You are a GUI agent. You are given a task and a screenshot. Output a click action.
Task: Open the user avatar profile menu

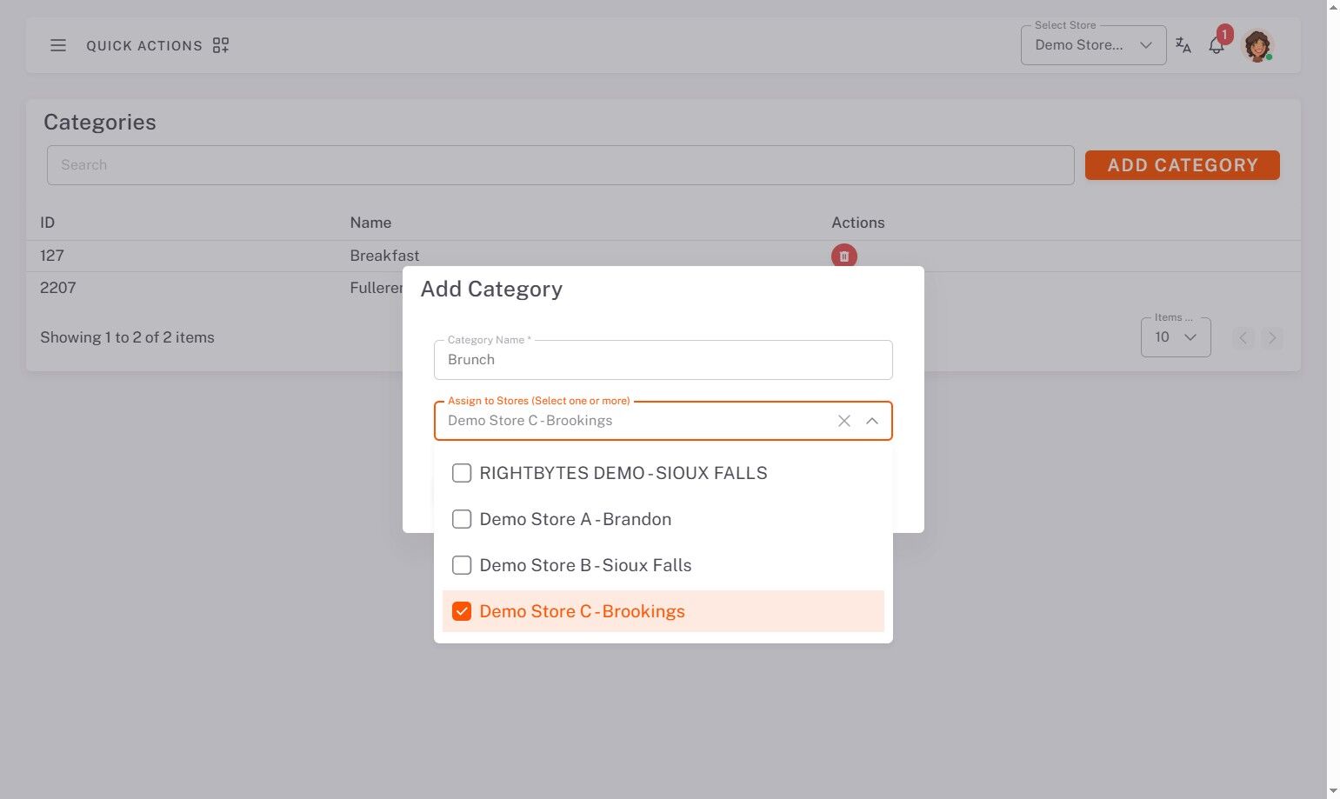coord(1257,45)
